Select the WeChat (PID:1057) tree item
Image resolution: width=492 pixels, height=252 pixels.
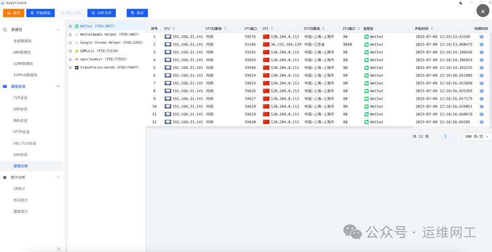pos(97,26)
